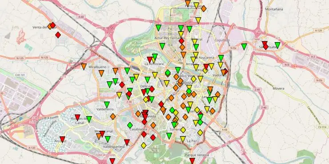This screenshot has width=329, height=164.
Task: Select the orange diamond beside Parque Goya
Action: coord(204,8)
